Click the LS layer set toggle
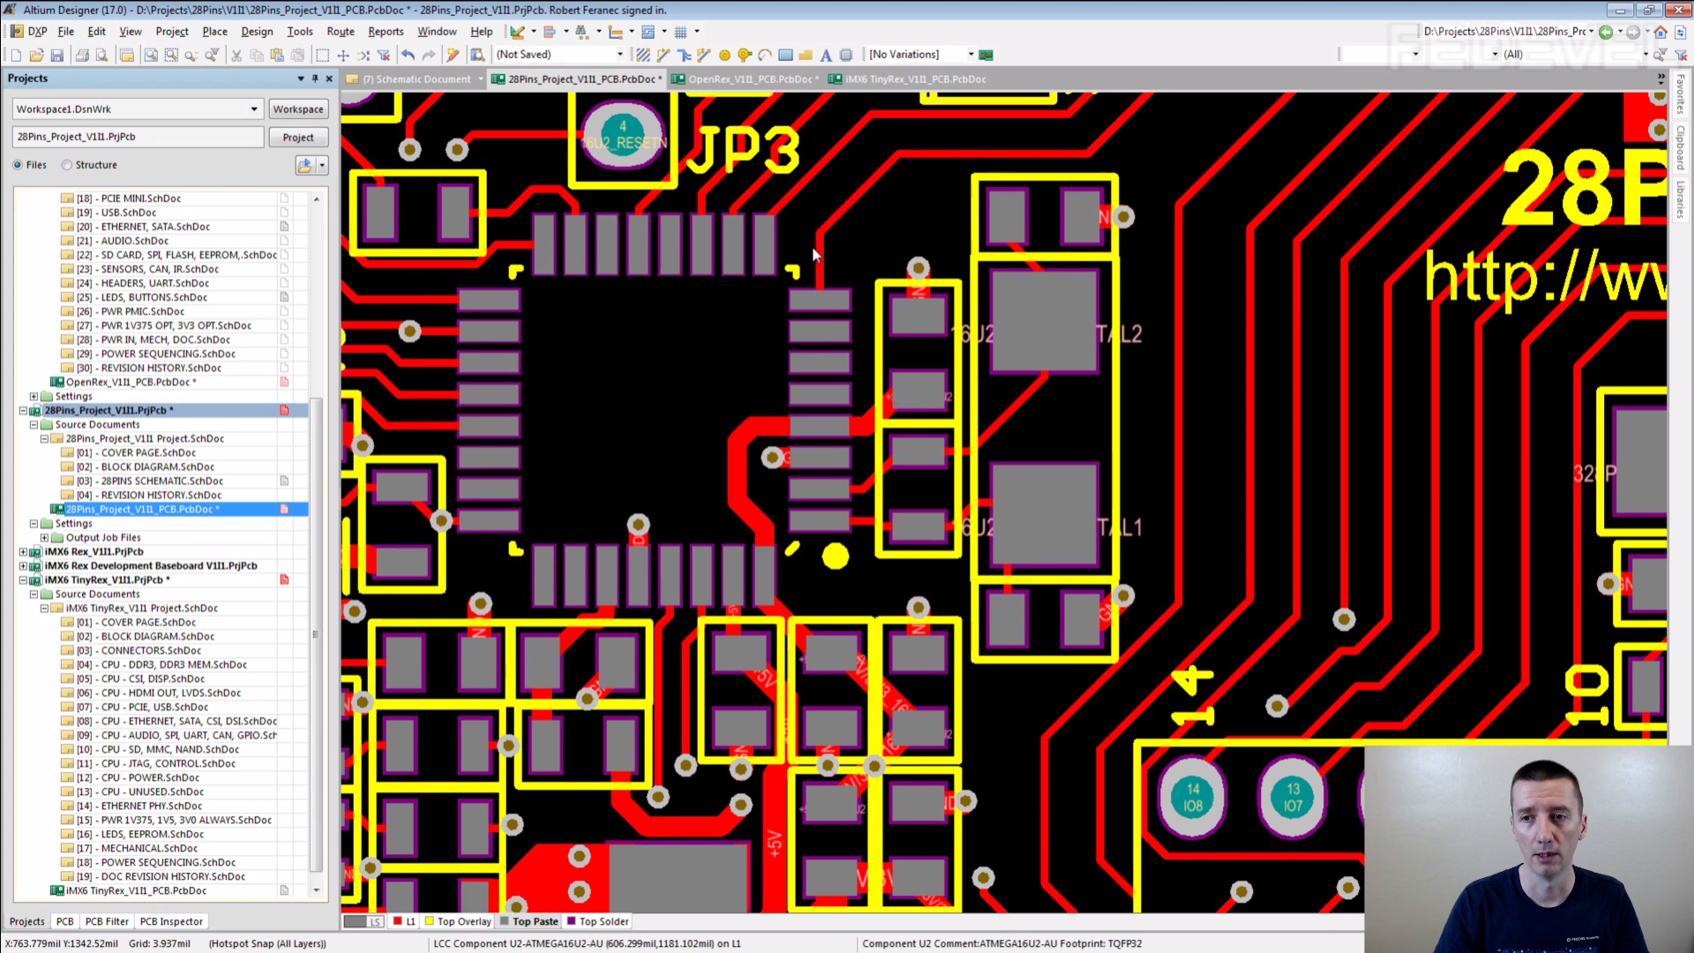1694x953 pixels. pyautogui.click(x=374, y=921)
